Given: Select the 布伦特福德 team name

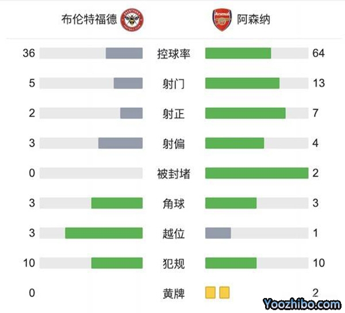Looking at the screenshot, I should coord(89,20).
